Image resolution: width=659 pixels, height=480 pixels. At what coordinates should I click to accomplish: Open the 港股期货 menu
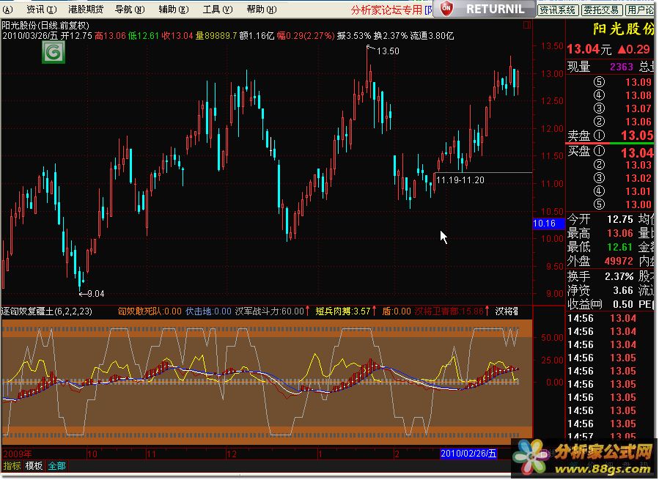click(86, 9)
